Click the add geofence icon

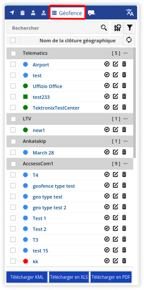coord(118,28)
